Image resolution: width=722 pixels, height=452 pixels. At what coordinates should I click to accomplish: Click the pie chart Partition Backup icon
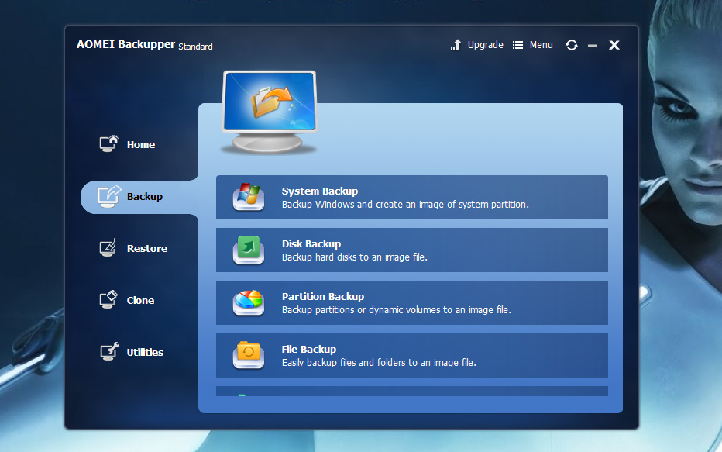pos(248,302)
